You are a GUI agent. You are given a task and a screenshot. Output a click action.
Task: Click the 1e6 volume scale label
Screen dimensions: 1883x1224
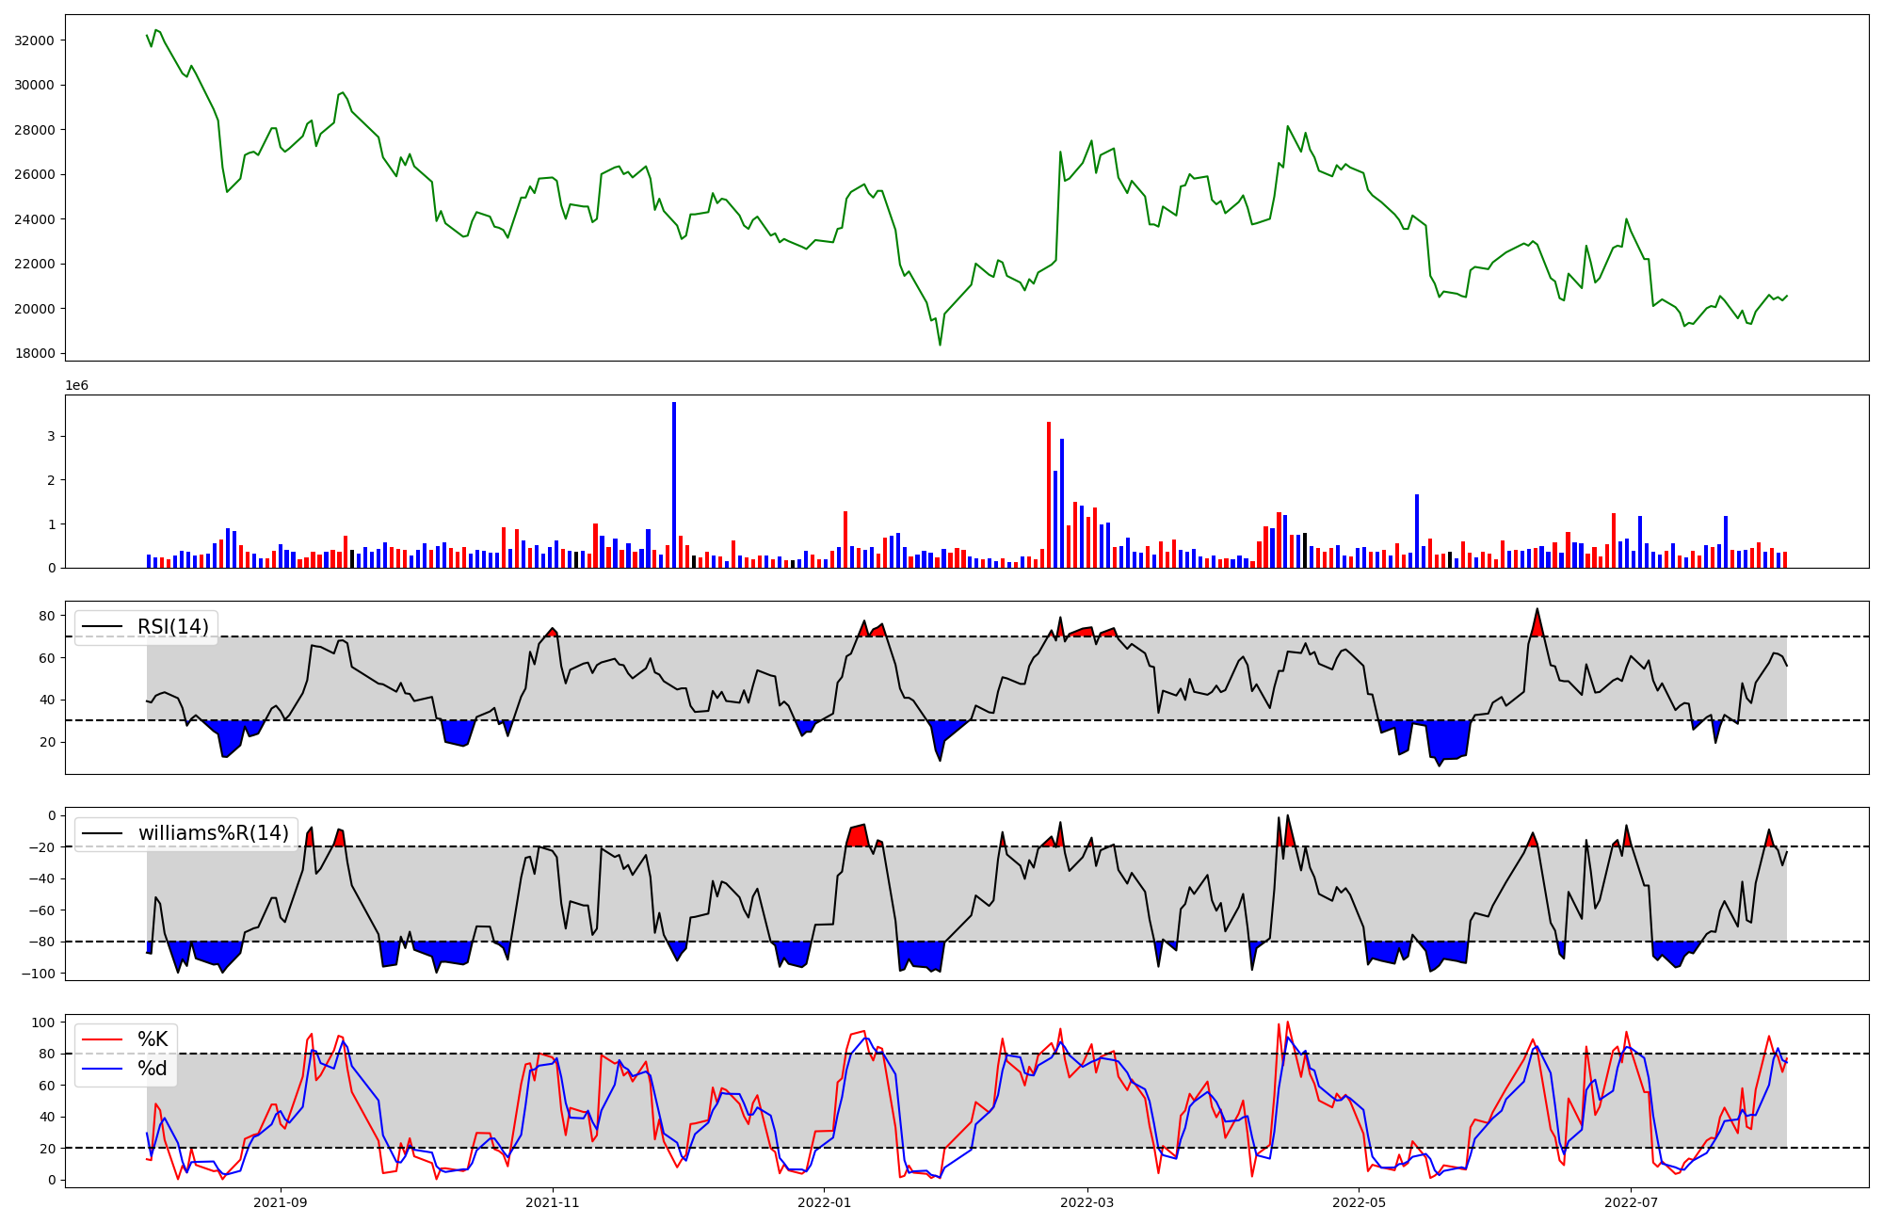pyautogui.click(x=76, y=386)
